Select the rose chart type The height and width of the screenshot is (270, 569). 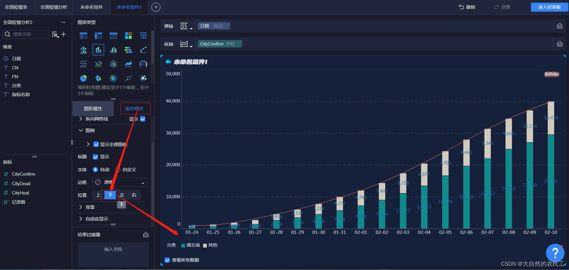(x=98, y=78)
